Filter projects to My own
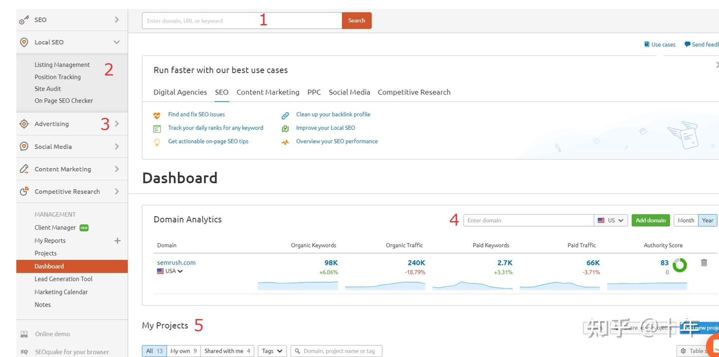This screenshot has height=357, width=719. pos(183,351)
